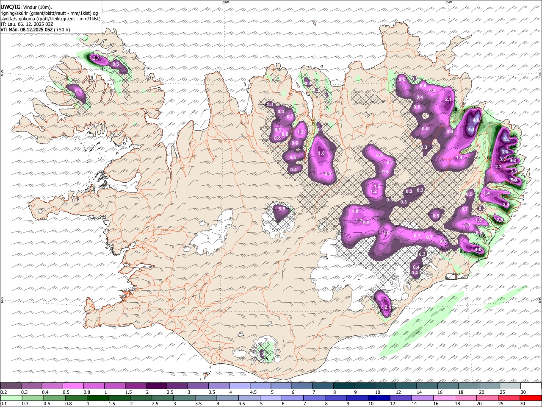The width and height of the screenshot is (542, 407).
Task: Pick the violet 12 swatch in lower legend row
Action: 401,398
